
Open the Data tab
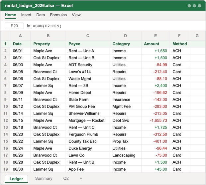[x=41, y=15]
